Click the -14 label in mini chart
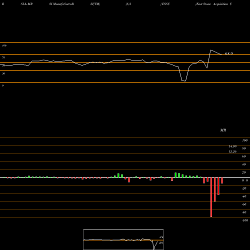The image size is (250, 250). (x=161, y=237)
